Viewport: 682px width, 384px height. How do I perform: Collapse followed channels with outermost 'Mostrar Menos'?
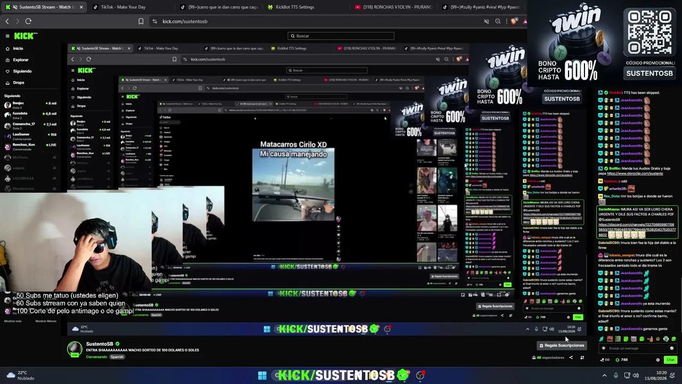pyautogui.click(x=46, y=321)
